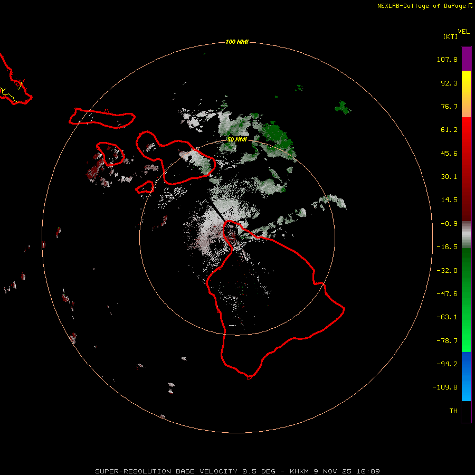Click the 45.6 legend value
The width and height of the screenshot is (475, 475).
tap(449, 153)
